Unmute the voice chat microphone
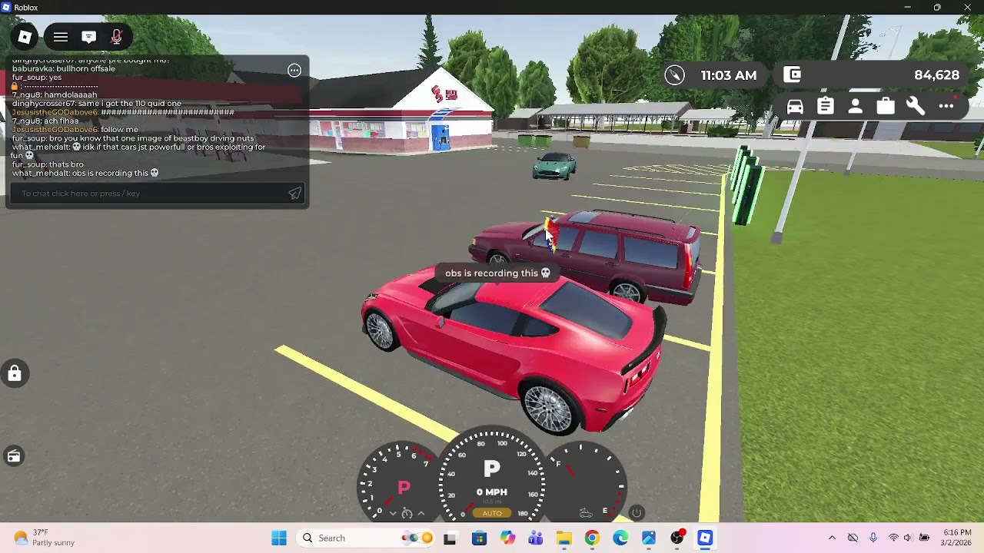The height and width of the screenshot is (553, 984). click(116, 37)
